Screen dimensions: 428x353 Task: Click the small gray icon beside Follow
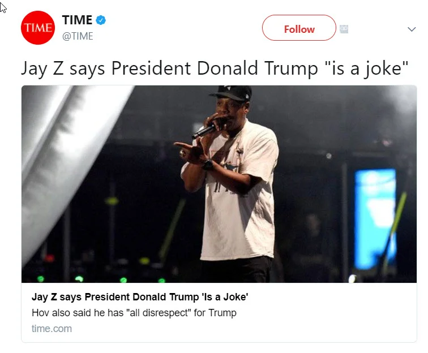[x=344, y=29]
